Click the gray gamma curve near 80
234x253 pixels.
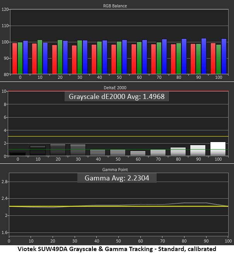tap(184, 203)
